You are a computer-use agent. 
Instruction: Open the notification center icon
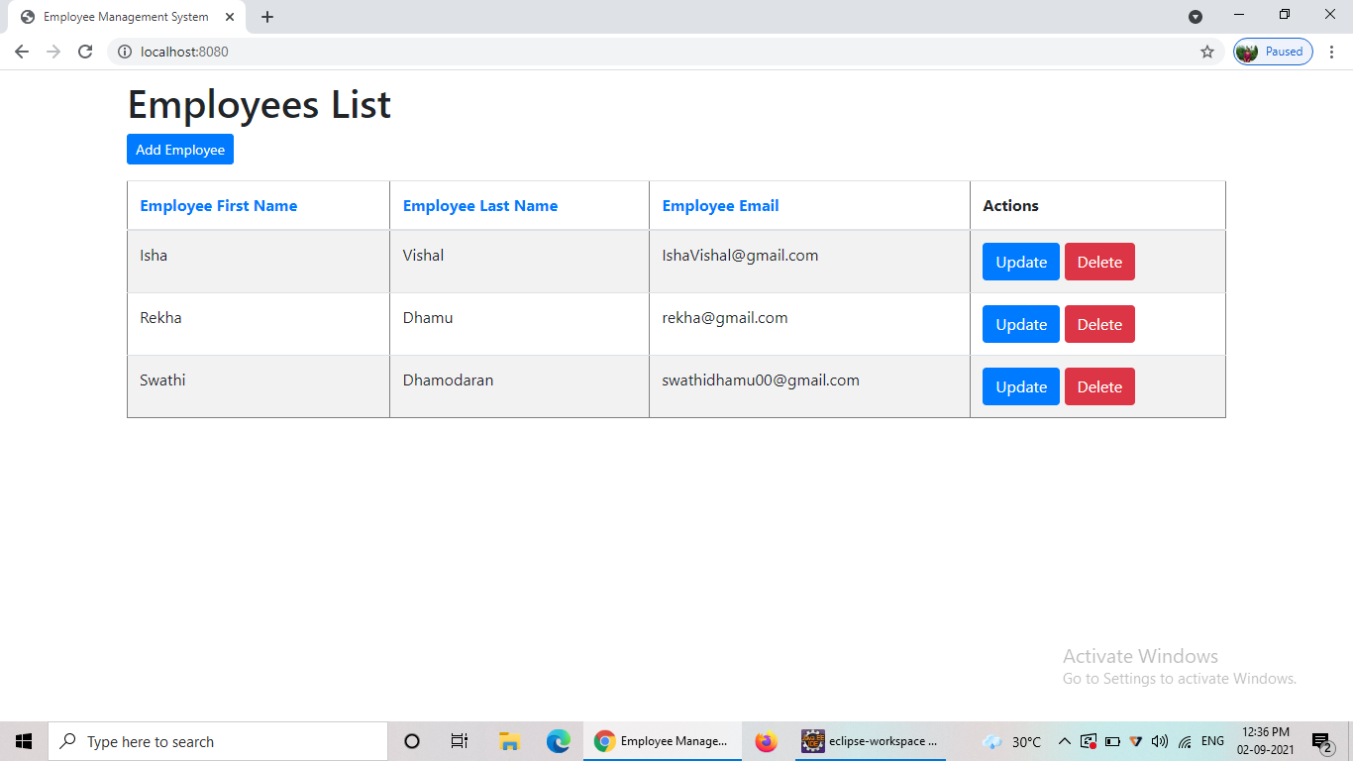pyautogui.click(x=1321, y=741)
